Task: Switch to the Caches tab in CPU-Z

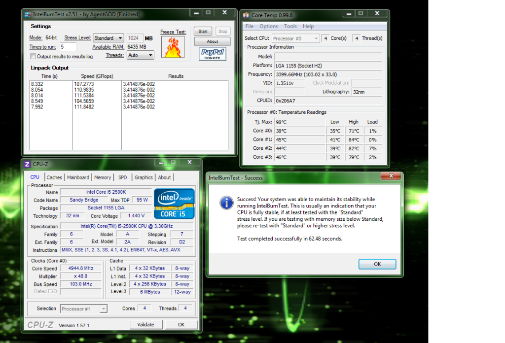Action: (x=54, y=177)
